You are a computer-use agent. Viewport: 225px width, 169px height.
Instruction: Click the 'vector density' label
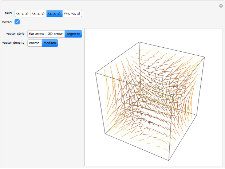[13, 43]
